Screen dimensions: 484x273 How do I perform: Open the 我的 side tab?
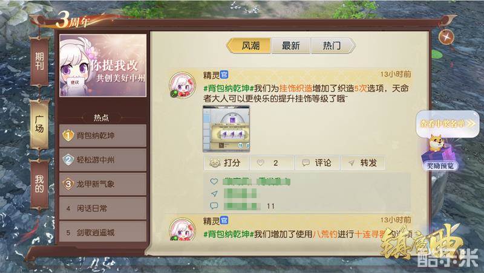pyautogui.click(x=39, y=184)
